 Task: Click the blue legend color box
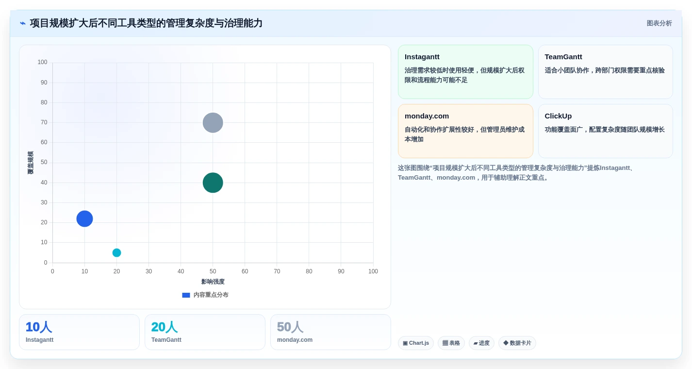coord(186,295)
